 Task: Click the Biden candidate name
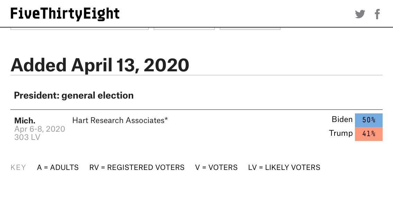[342, 120]
